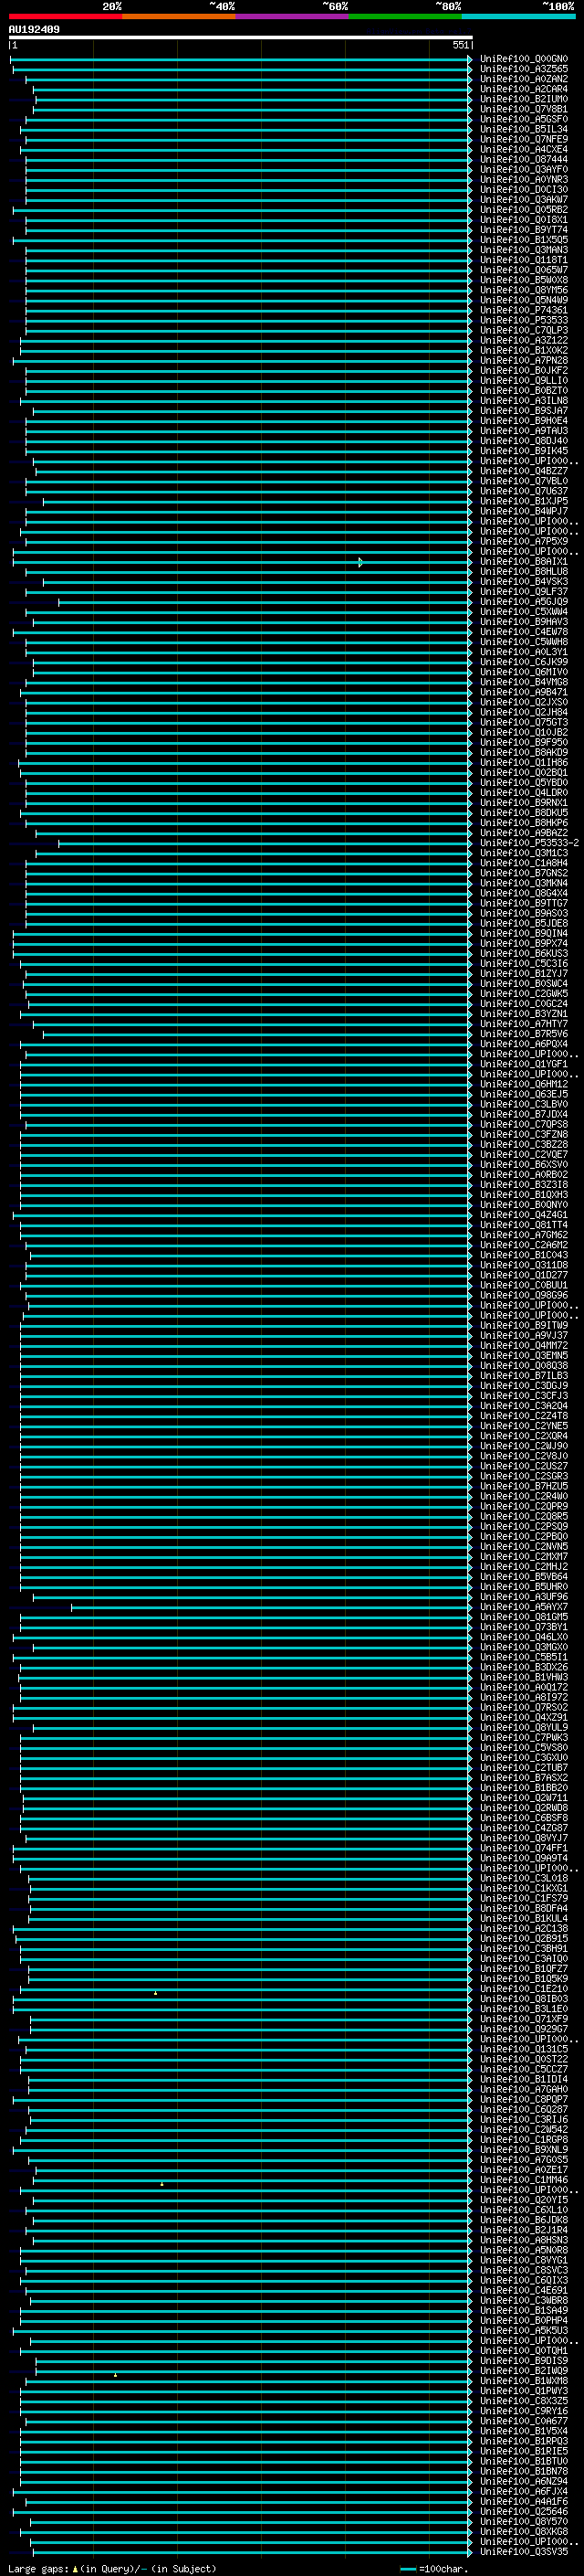
Task: Open hit UniRef100_Q00GN0
Action: click(524, 59)
